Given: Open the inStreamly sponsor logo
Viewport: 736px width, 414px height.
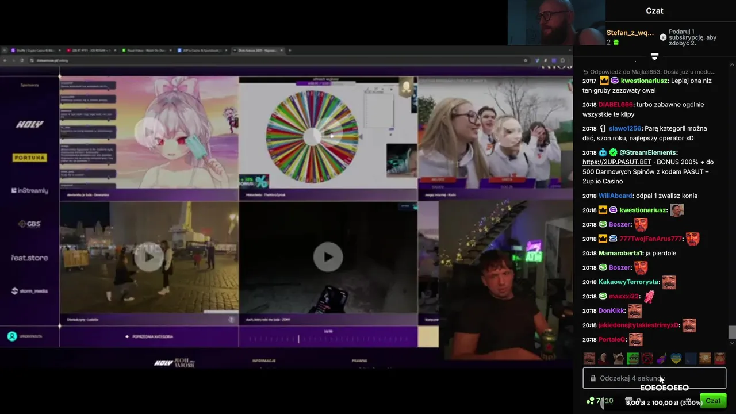Looking at the screenshot, I should pos(30,190).
